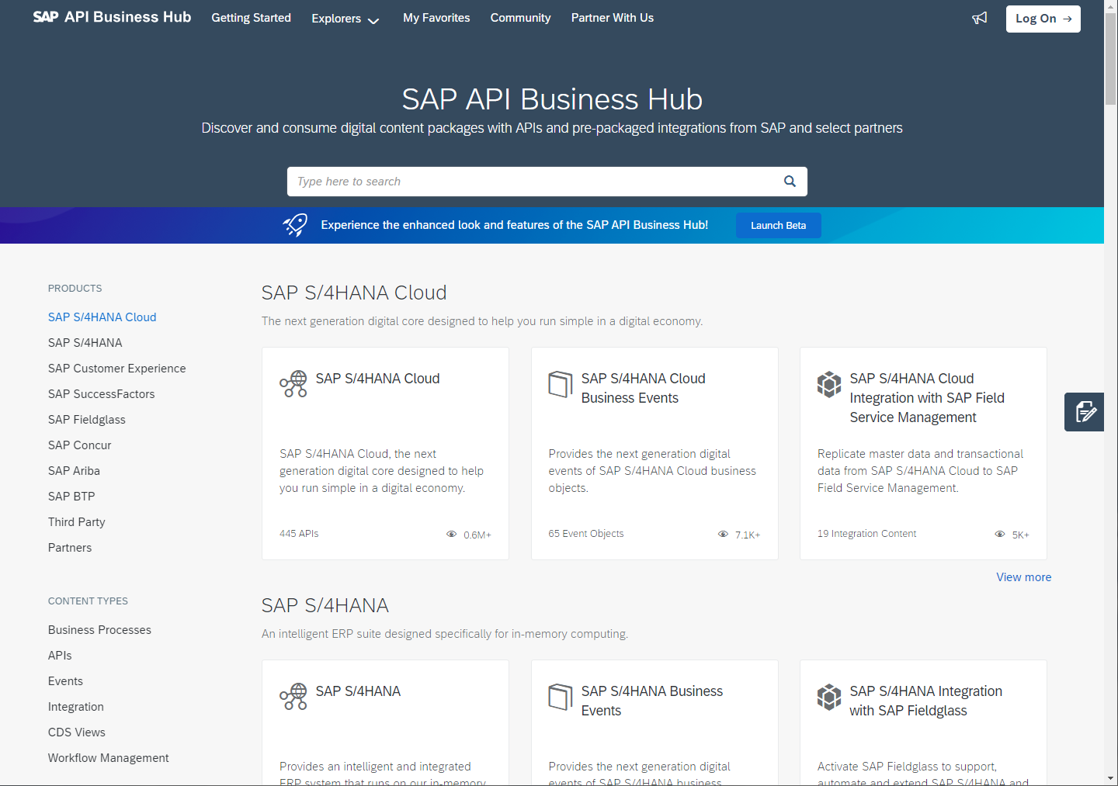The height and width of the screenshot is (786, 1118).
Task: Select SAP Ariba product
Action: [x=74, y=471]
